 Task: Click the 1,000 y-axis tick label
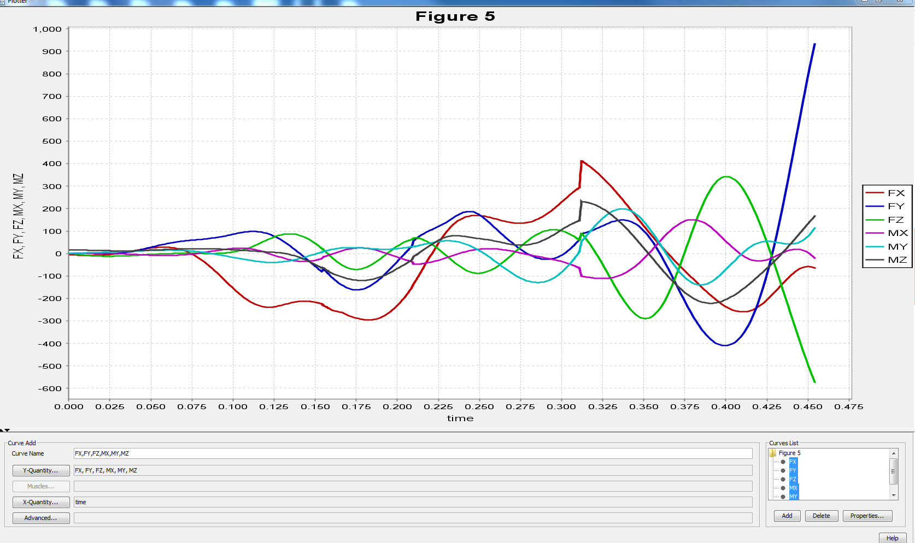48,29
